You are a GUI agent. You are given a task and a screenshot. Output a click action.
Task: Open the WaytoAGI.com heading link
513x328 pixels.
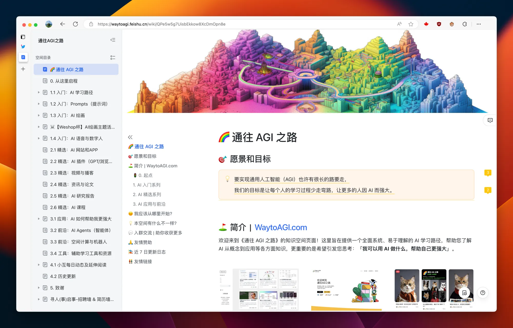click(x=281, y=227)
